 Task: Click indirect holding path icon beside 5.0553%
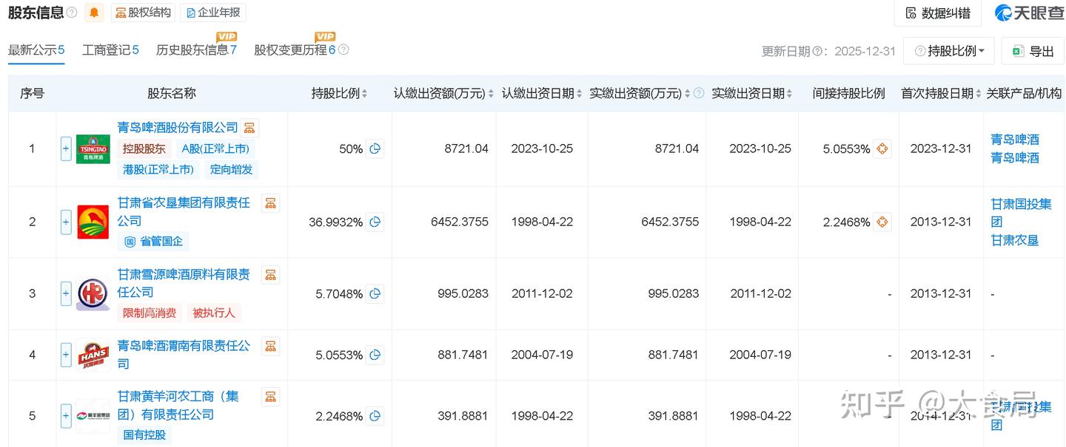tap(882, 149)
